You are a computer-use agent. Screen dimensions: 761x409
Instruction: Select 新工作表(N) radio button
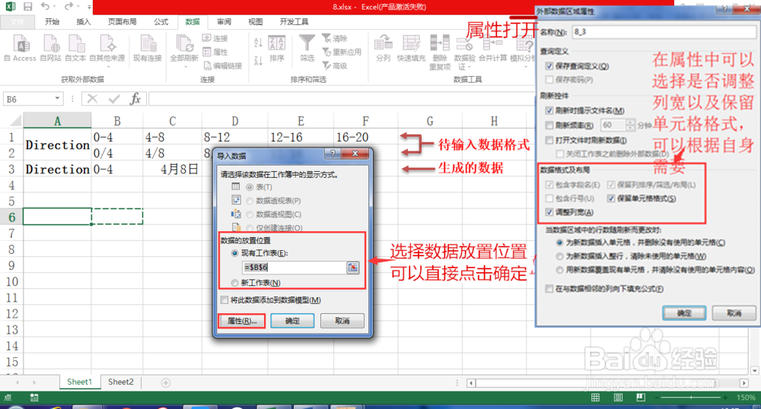pos(235,283)
